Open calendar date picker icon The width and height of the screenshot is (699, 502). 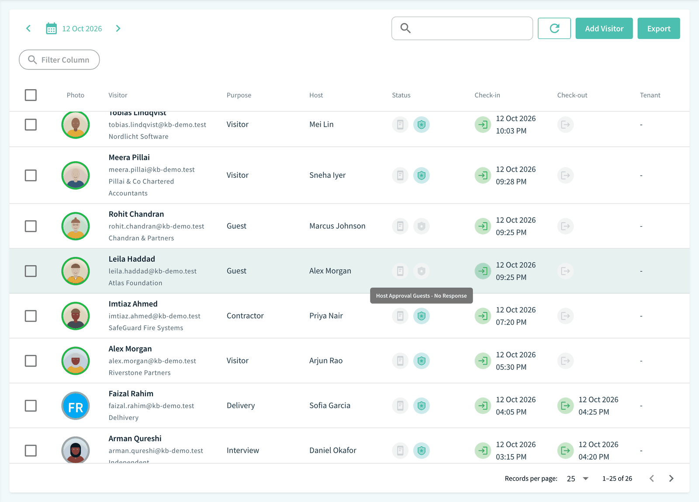52,28
